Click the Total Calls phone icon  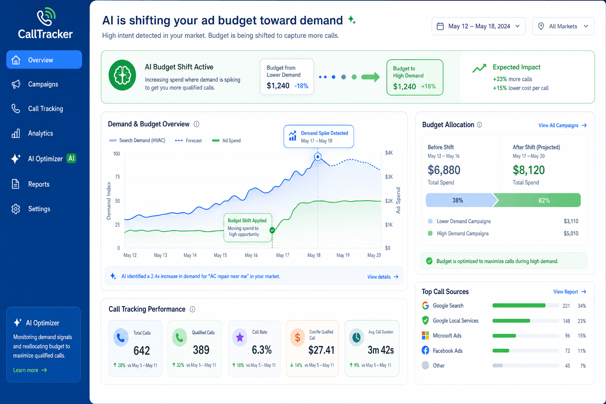(x=121, y=338)
